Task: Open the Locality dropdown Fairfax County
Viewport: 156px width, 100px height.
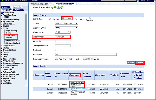Action: tap(67, 23)
